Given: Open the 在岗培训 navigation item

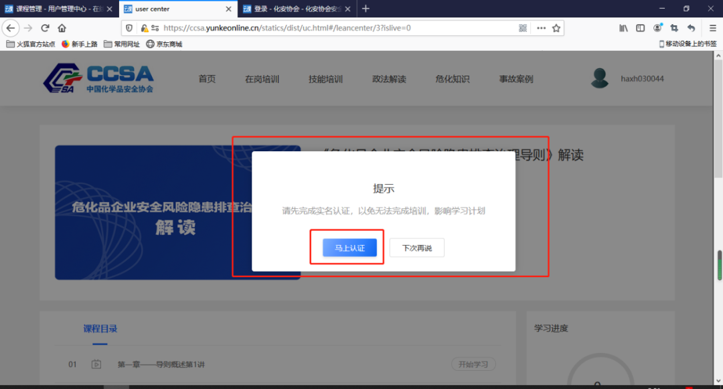Looking at the screenshot, I should [262, 79].
